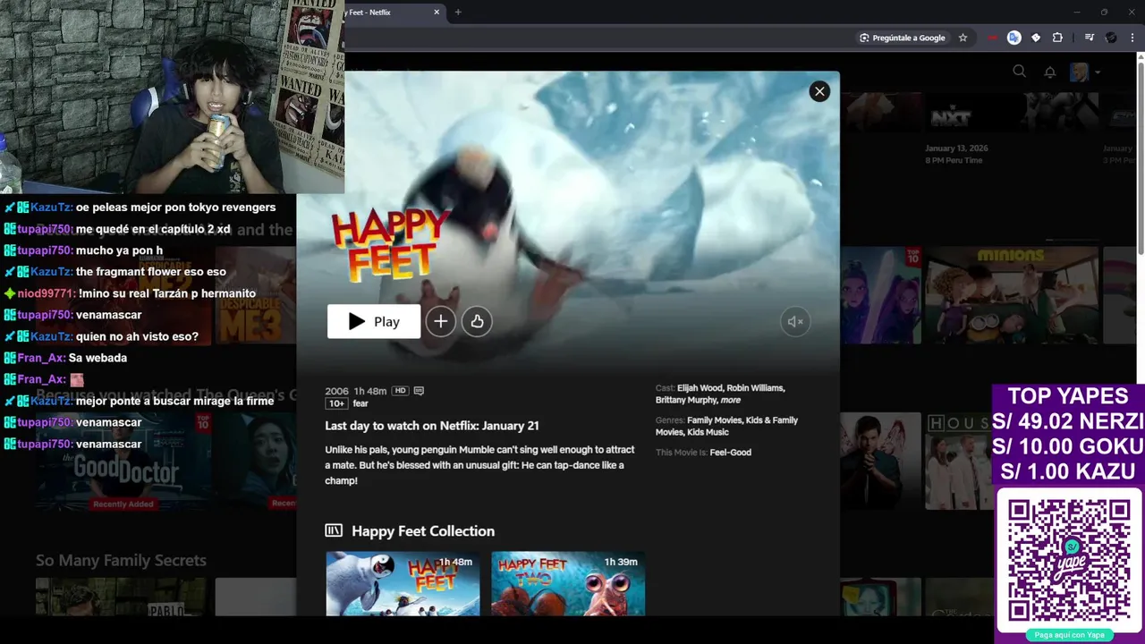Click chat message 'me quedé en el capítulo 2 xd'

153,229
